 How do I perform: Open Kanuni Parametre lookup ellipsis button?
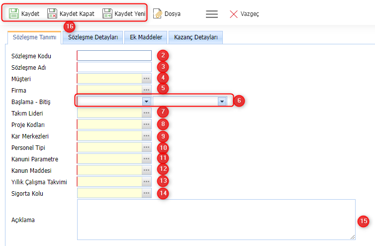pos(147,159)
